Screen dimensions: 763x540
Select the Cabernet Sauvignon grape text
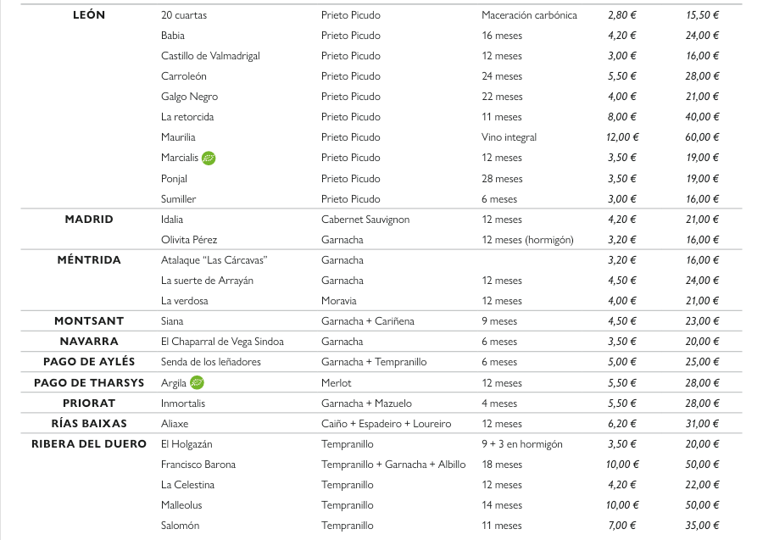365,220
